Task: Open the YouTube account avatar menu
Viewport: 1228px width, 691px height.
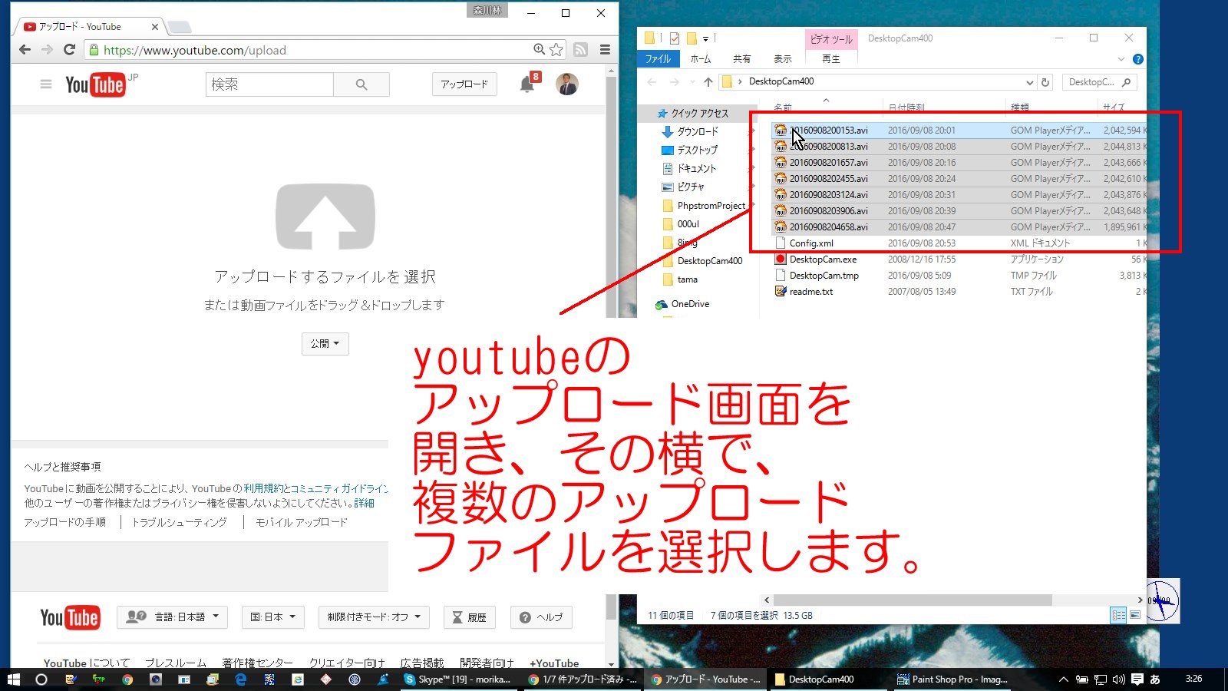Action: [x=567, y=84]
